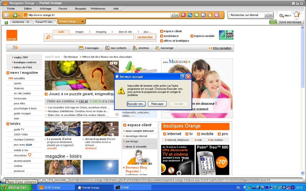The image size is (306, 191).
Task: Click the rechercher search button
Action: tap(145, 37)
